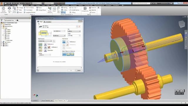Click the ViewCube in the viewport
188x106 pixels.
pos(182,24)
